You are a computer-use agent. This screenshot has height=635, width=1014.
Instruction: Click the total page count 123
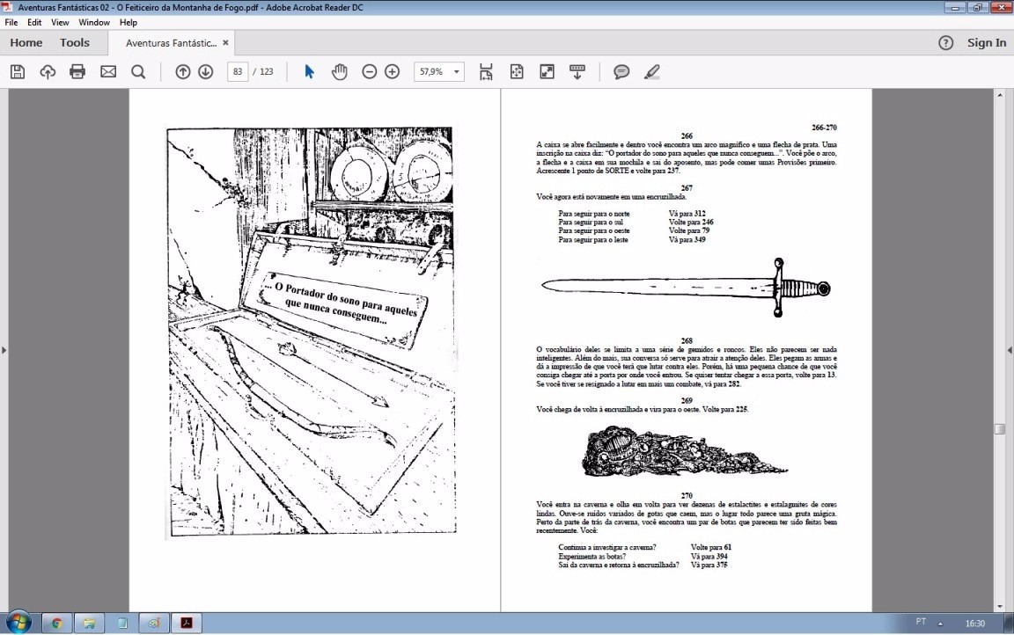pos(267,72)
